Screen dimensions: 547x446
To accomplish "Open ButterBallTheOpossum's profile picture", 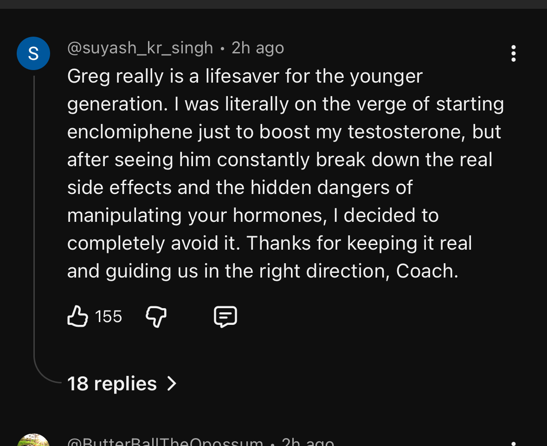I will coord(33,440).
